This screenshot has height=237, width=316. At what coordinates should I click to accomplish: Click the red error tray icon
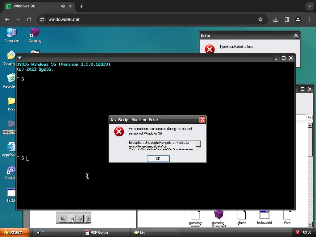point(297,232)
